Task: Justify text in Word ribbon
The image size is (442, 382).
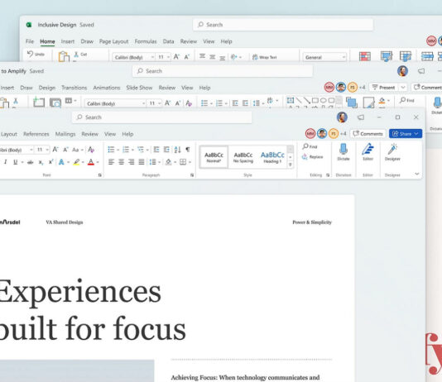Action: [142, 162]
